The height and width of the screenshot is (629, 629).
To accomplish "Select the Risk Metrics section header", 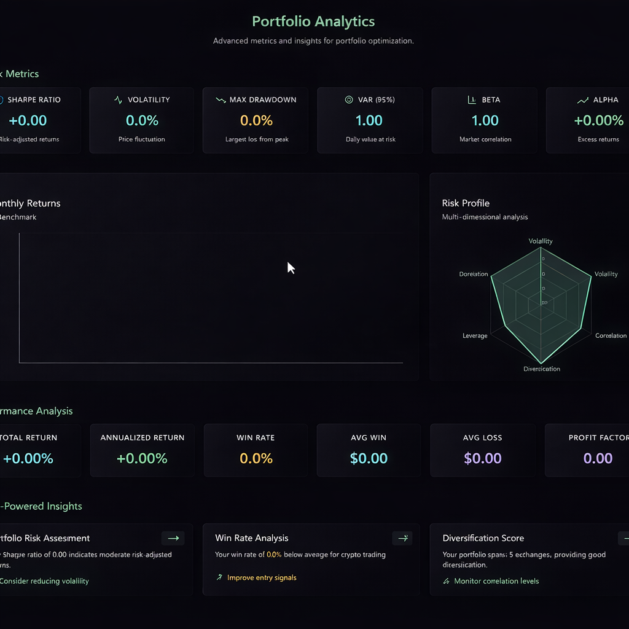I will tap(19, 74).
